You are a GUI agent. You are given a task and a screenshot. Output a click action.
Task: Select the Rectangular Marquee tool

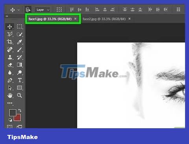[x=19, y=26]
